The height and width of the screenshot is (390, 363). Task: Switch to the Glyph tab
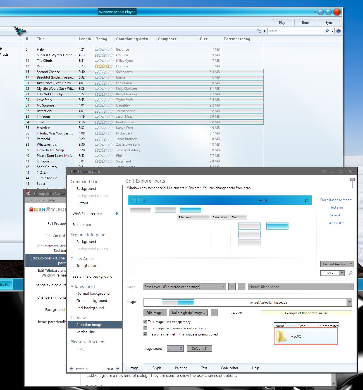[157, 368]
